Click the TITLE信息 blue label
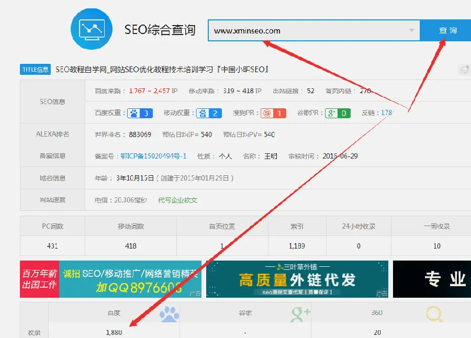471x338 pixels. pos(35,70)
